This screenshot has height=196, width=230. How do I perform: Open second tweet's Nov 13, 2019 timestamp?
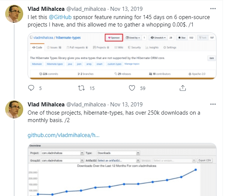pyautogui.click(x=126, y=105)
